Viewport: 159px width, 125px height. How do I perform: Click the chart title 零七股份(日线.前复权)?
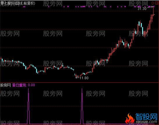pos(18,3)
